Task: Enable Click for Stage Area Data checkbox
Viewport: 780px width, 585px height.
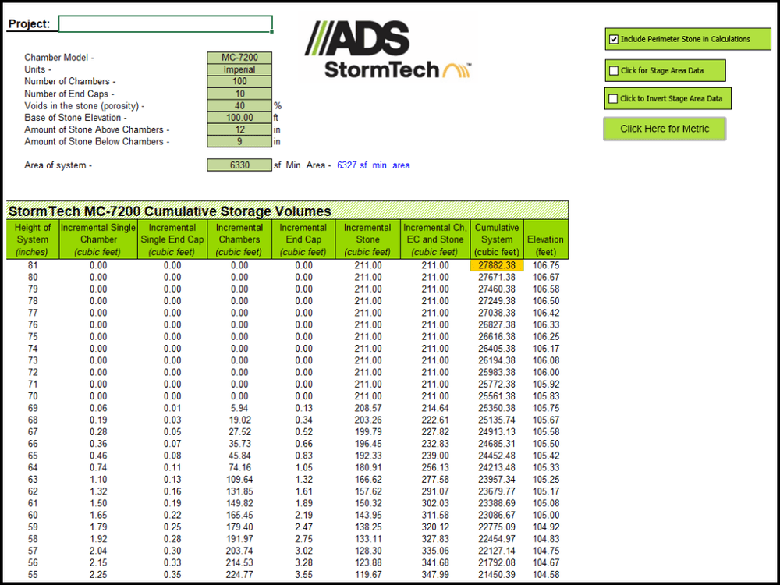Action: coord(615,71)
